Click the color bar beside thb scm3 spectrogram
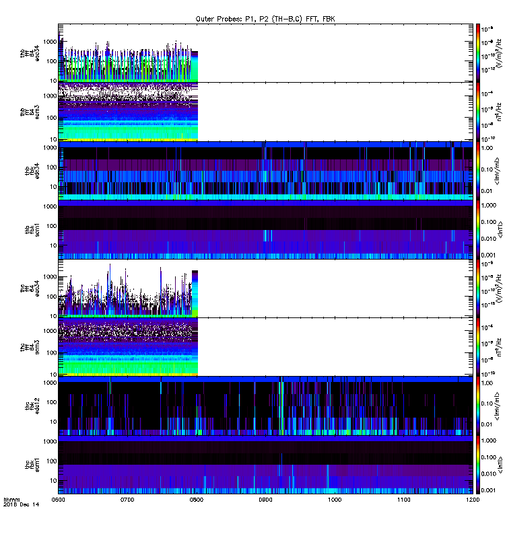 point(477,112)
